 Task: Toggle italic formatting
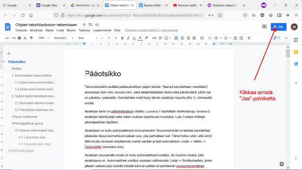[x=128, y=38]
